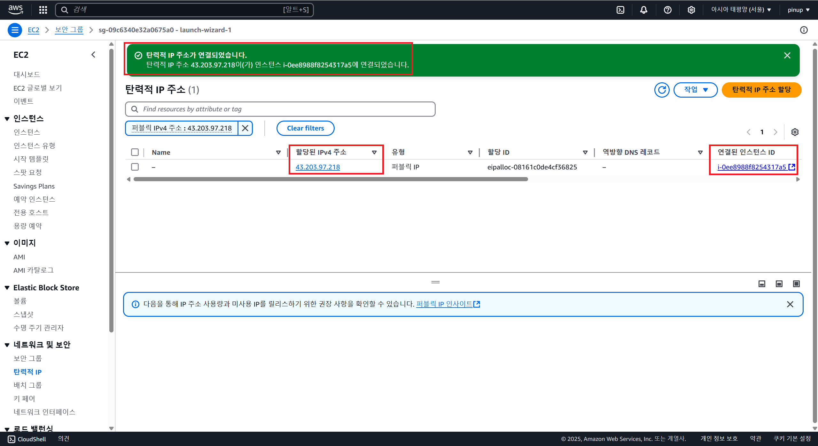Screen dimensions: 818x446
Task: Dismiss the green success banner
Action: click(x=787, y=56)
